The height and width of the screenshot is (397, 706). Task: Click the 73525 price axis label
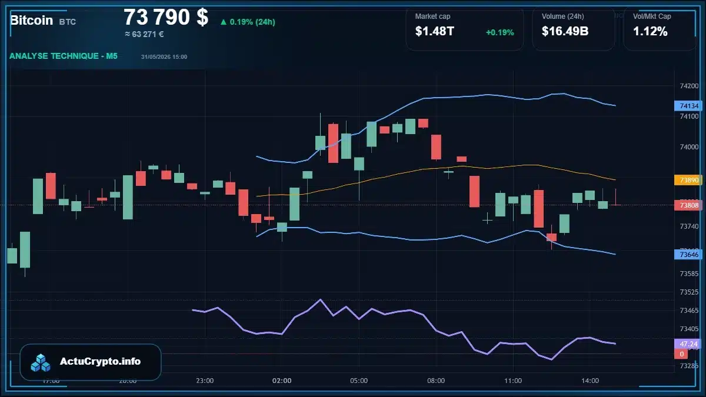pyautogui.click(x=689, y=292)
